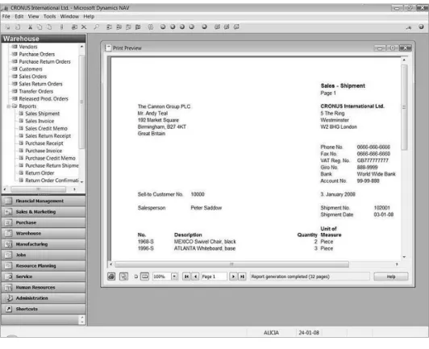
Task: Select the Warehouse menu button
Action: (x=44, y=233)
